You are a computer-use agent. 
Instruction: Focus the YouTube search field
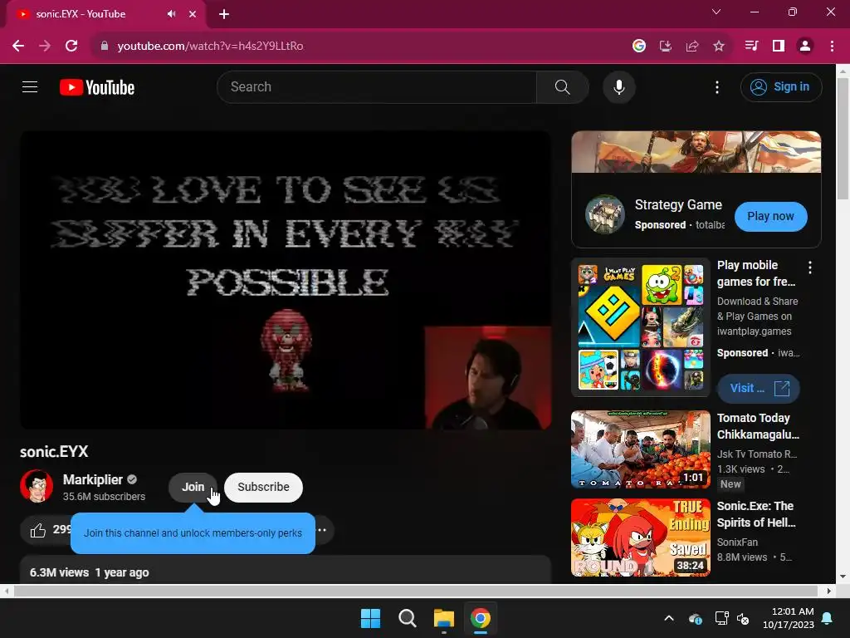[377, 86]
